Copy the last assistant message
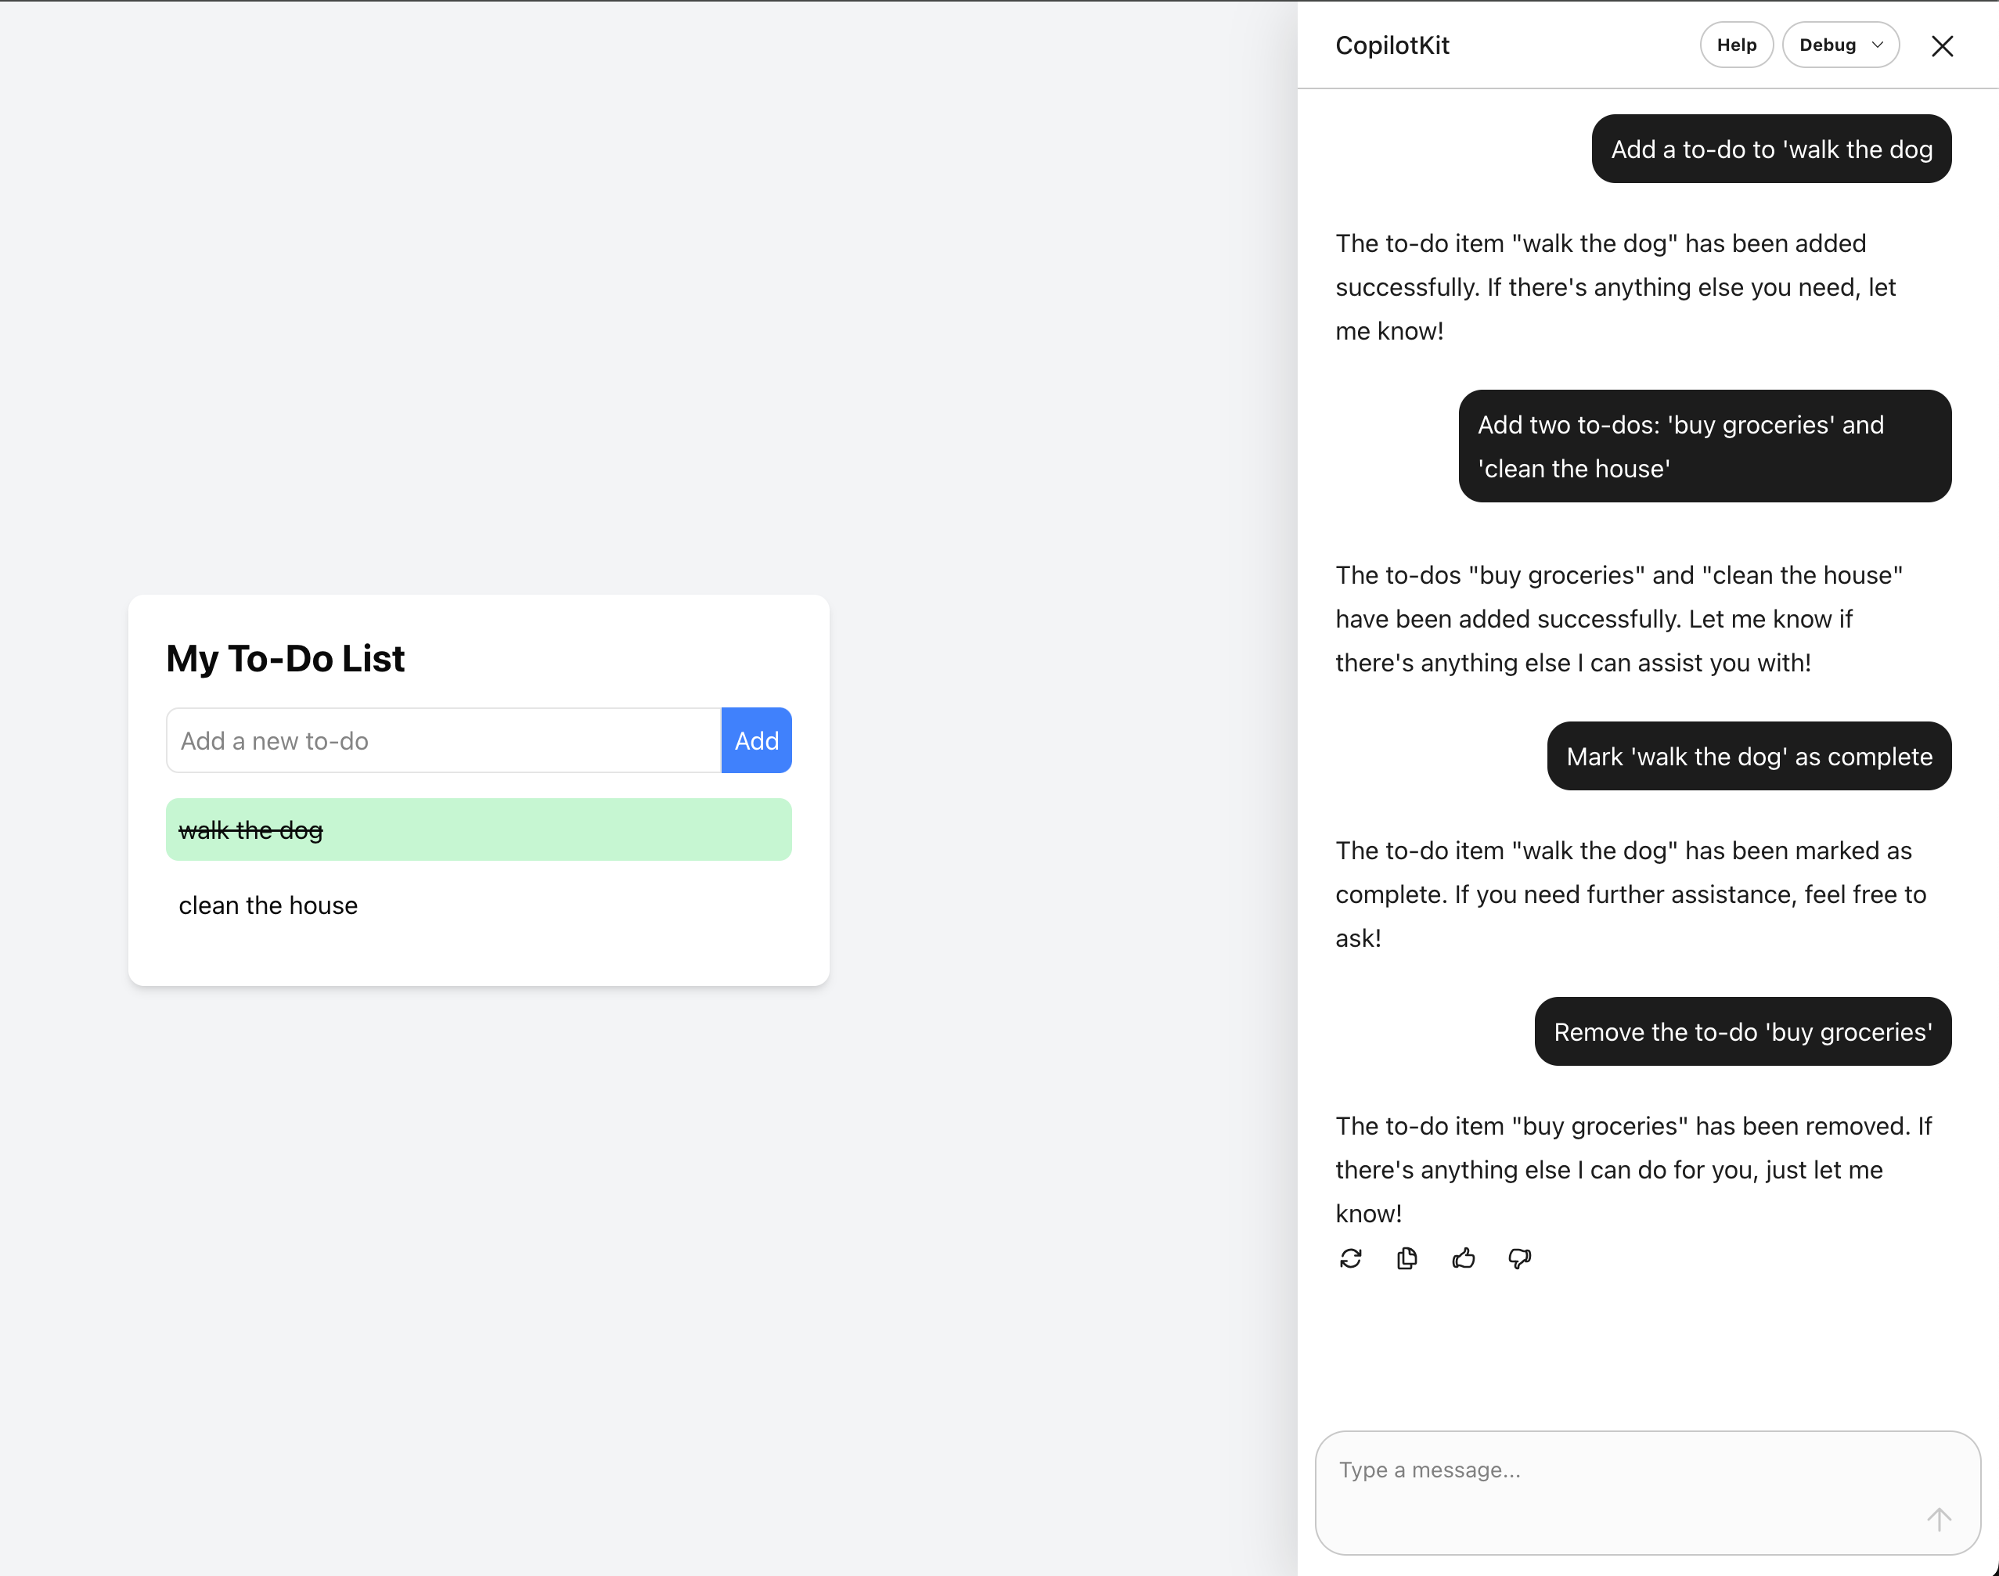1999x1576 pixels. (1407, 1258)
